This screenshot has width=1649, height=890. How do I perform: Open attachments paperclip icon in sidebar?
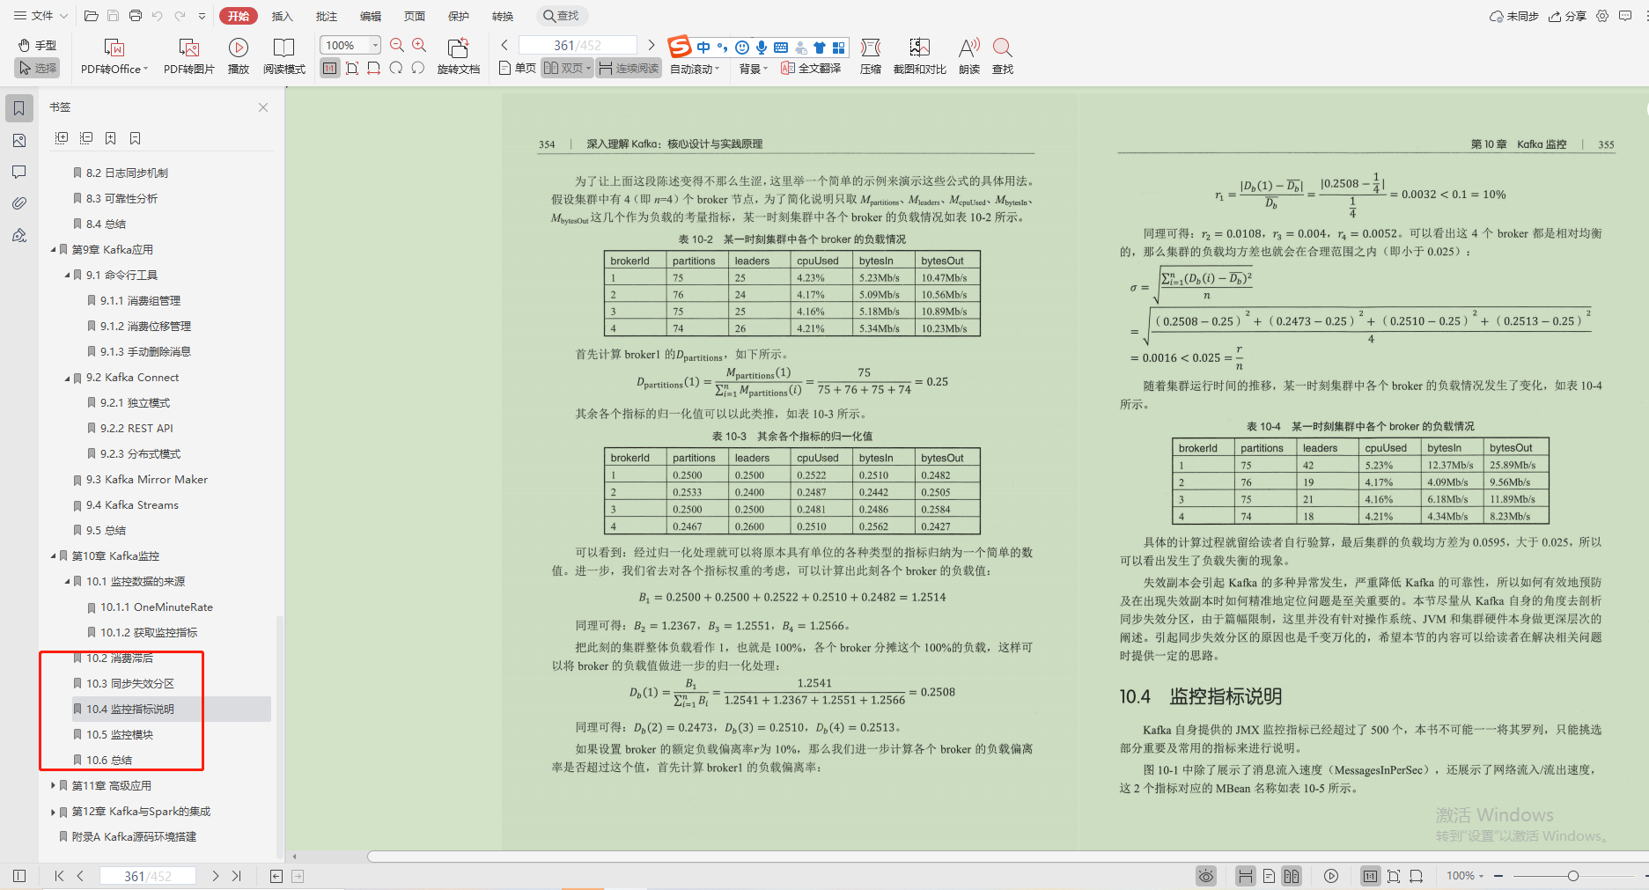pyautogui.click(x=19, y=203)
